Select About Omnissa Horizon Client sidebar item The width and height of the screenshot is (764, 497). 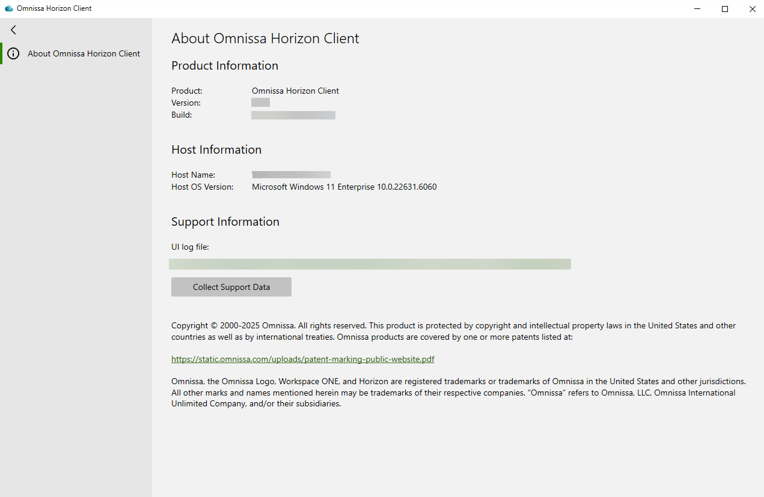tap(76, 53)
